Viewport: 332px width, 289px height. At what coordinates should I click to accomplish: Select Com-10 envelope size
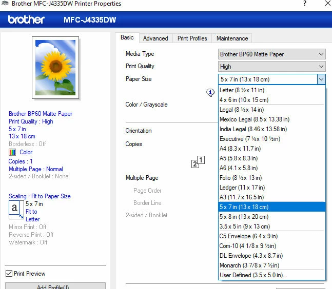pos(271,245)
